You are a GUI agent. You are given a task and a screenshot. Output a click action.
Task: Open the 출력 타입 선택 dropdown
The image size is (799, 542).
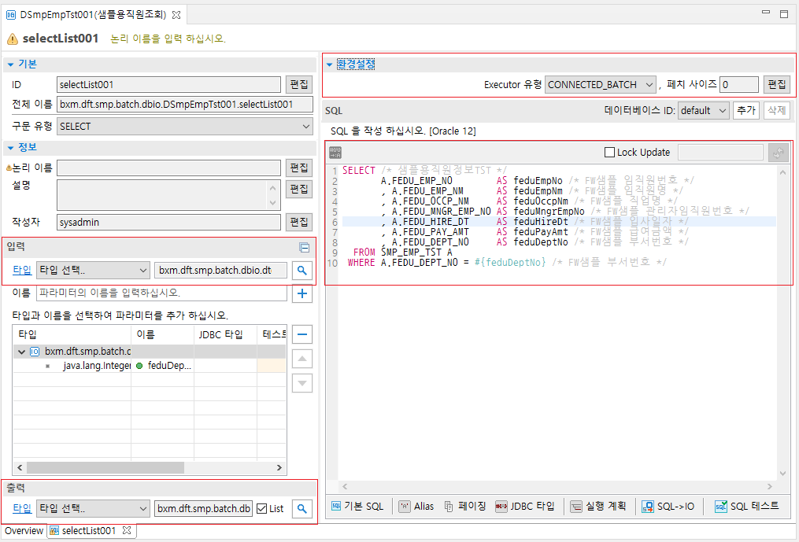click(93, 508)
